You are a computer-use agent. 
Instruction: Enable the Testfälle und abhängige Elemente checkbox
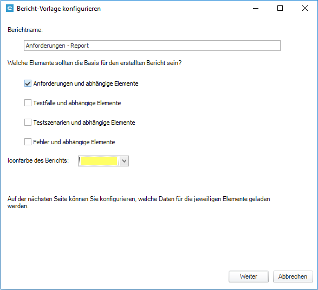(28, 103)
